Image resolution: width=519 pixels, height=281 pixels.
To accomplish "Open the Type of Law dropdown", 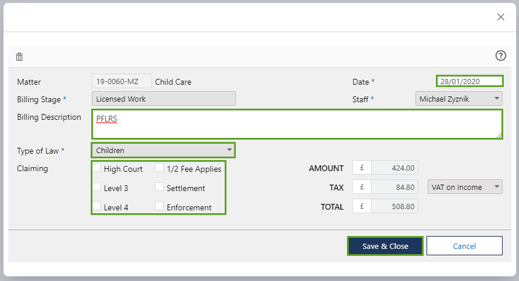I will [163, 150].
